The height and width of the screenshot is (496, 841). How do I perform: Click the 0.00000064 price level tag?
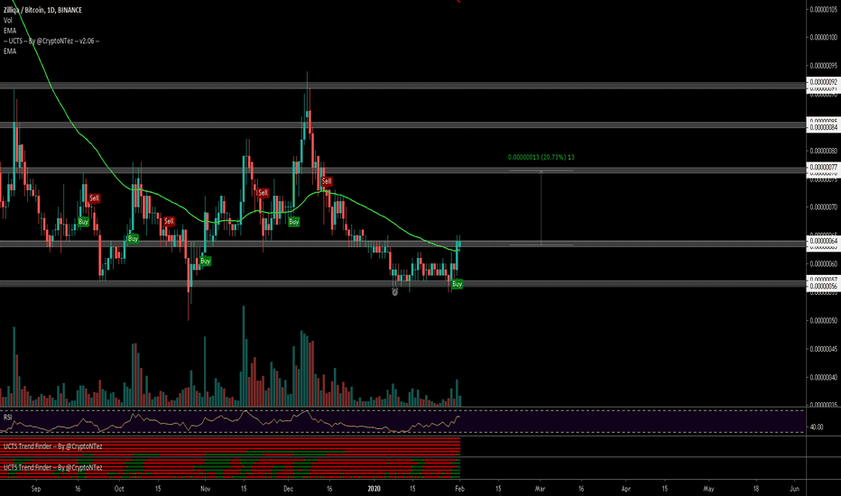point(823,241)
